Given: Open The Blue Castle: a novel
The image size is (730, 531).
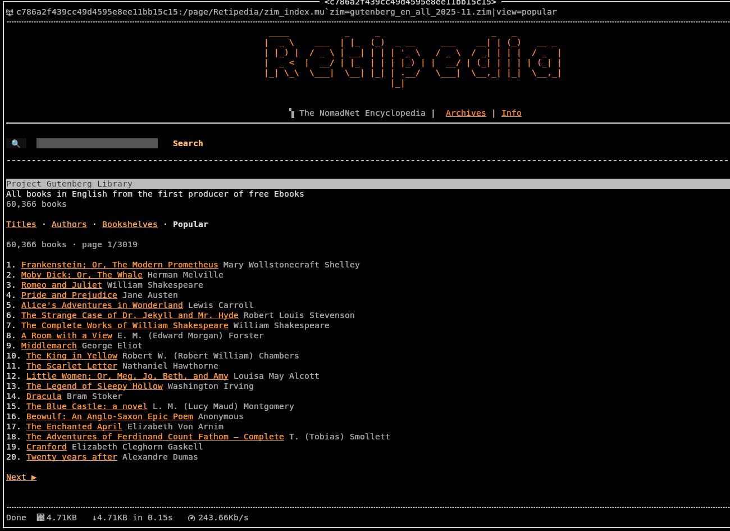Looking at the screenshot, I should point(87,406).
